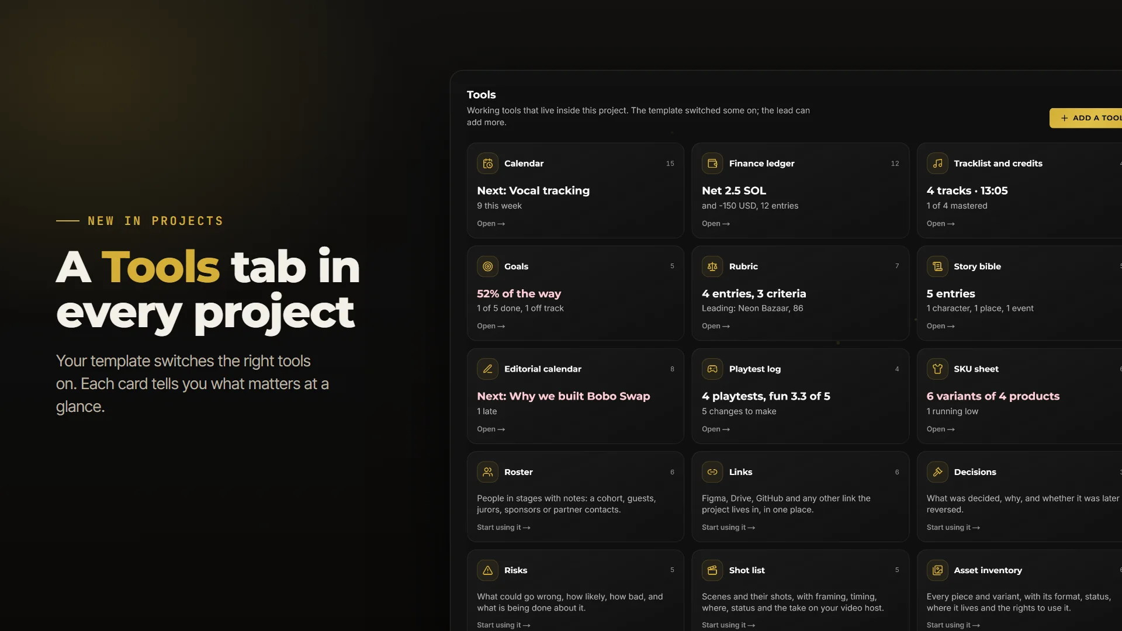1122x631 pixels.
Task: Start using the Shot list tool
Action: tap(729, 625)
